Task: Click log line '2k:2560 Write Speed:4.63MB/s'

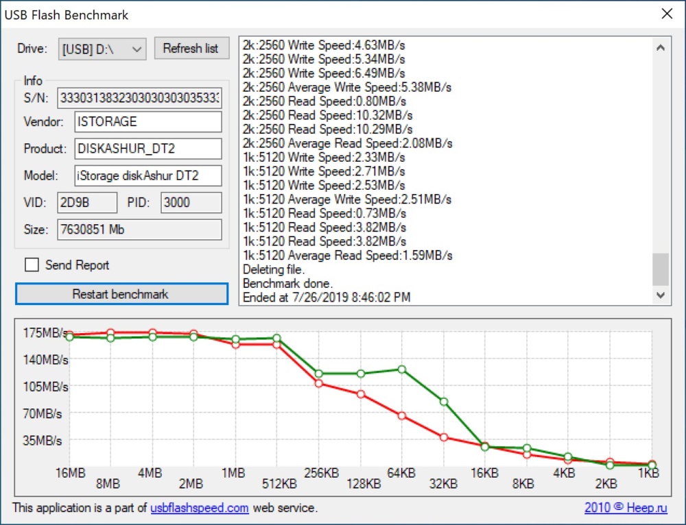Action: (x=324, y=45)
